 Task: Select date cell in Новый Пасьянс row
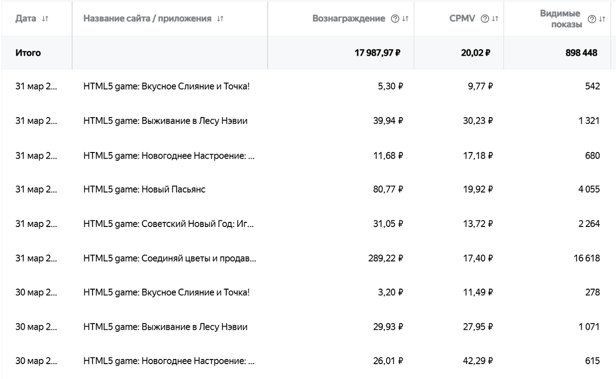(36, 189)
